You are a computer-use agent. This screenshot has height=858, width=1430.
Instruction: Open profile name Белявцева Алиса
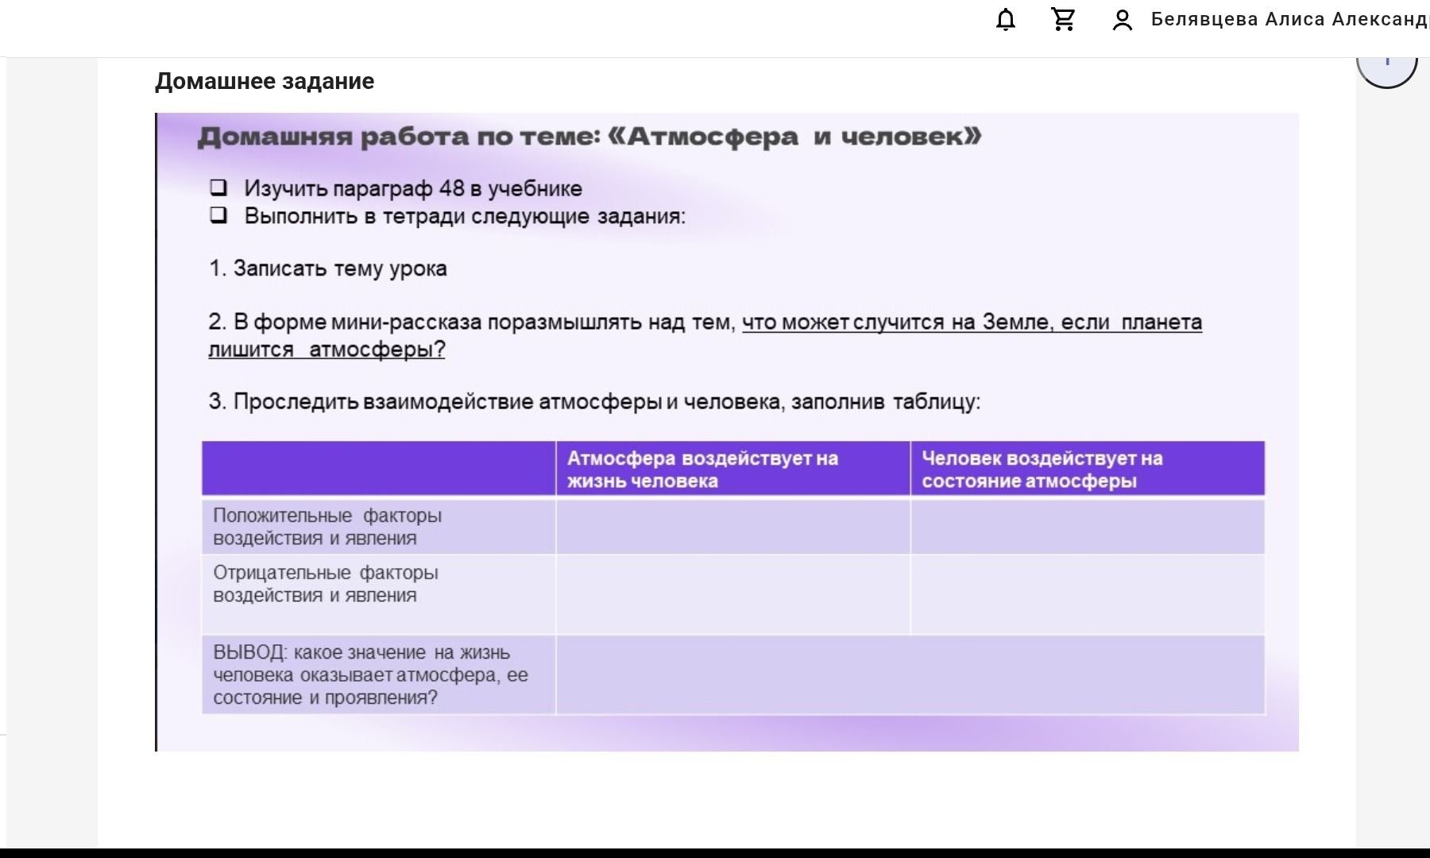pyautogui.click(x=1290, y=19)
